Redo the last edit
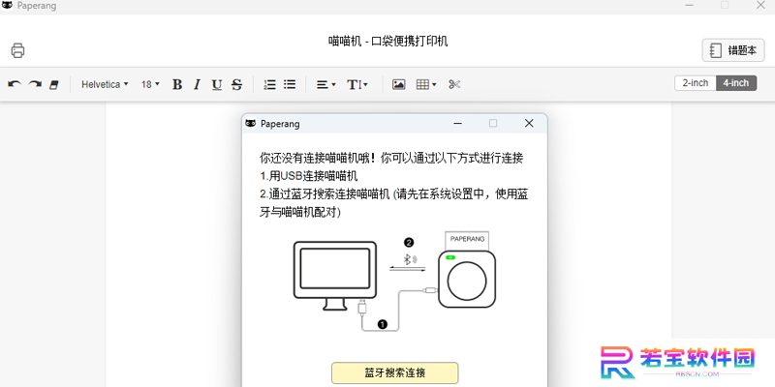The image size is (775, 387). coord(35,84)
